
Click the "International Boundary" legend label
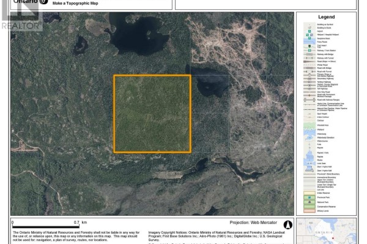click(327, 178)
